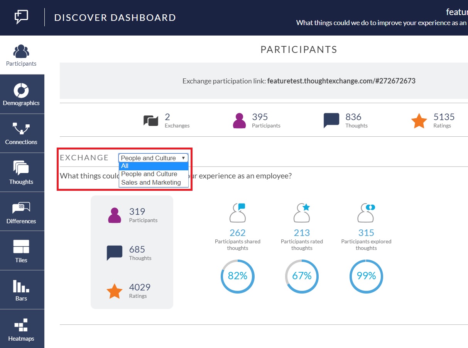Click the 262 shared thoughts count
This screenshot has height=348, width=468.
click(238, 233)
